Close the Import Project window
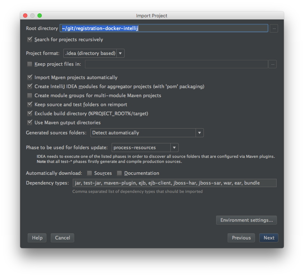This screenshot has height=277, width=304. coord(25,16)
